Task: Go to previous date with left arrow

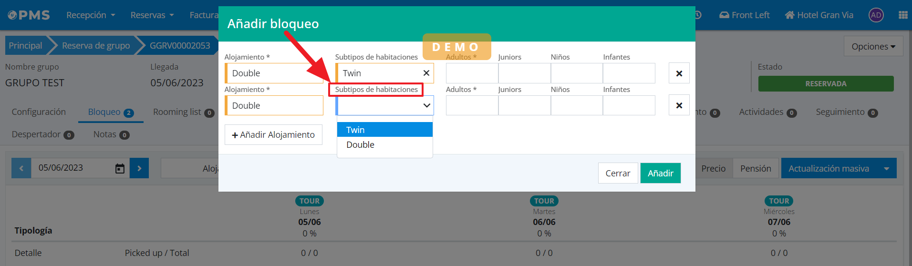Action: 21,168
